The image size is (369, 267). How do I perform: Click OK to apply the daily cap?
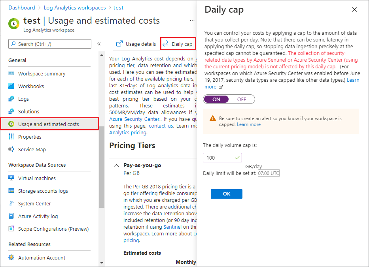tap(226, 194)
